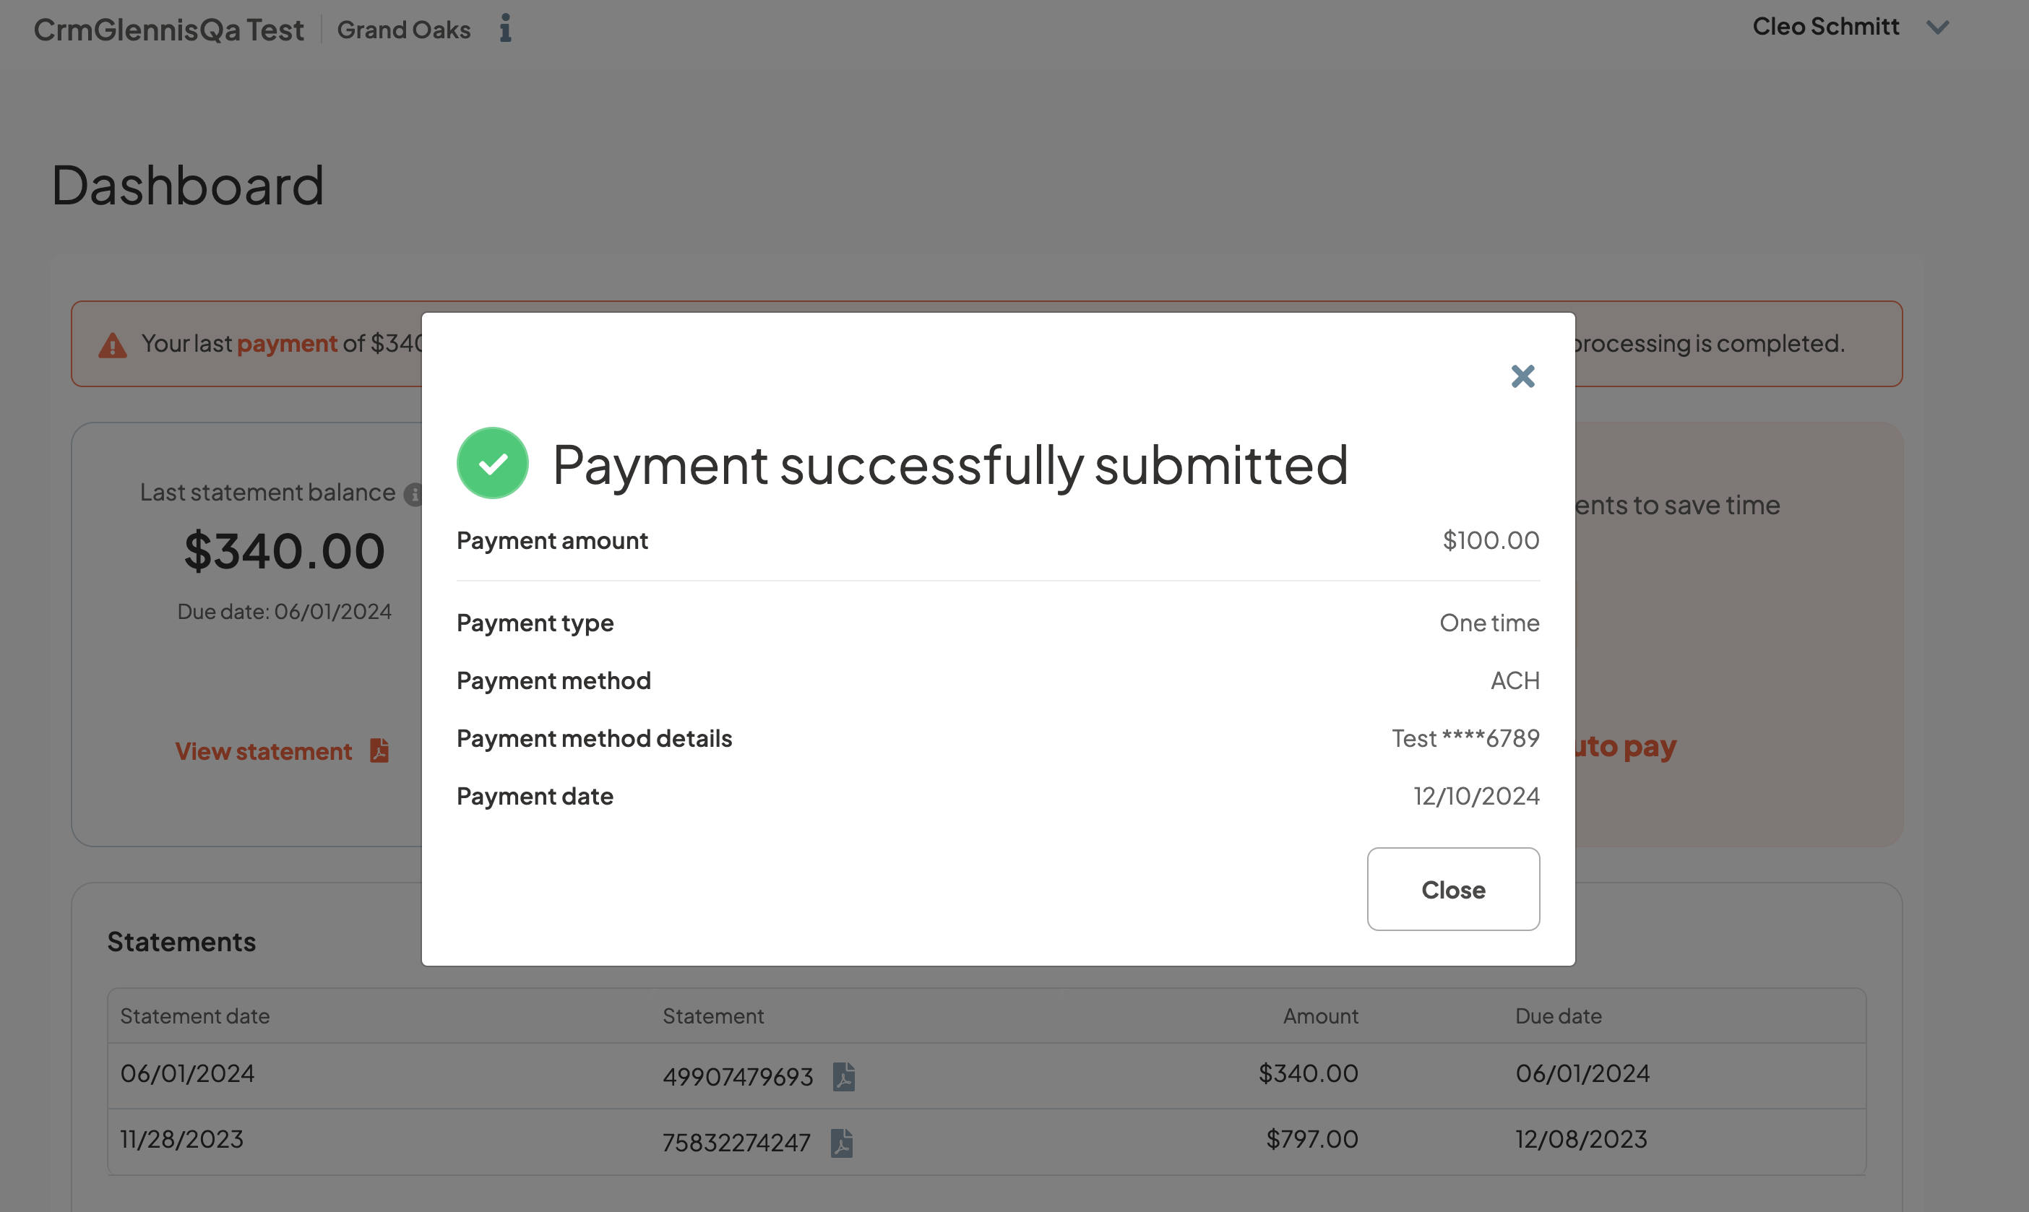
Task: Click the green success checkmark icon
Action: click(493, 463)
